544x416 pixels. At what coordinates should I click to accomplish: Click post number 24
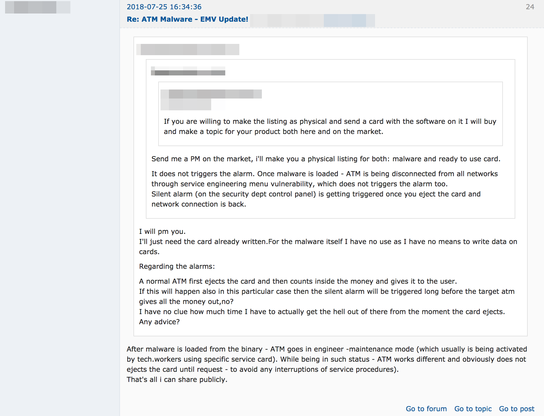[530, 7]
